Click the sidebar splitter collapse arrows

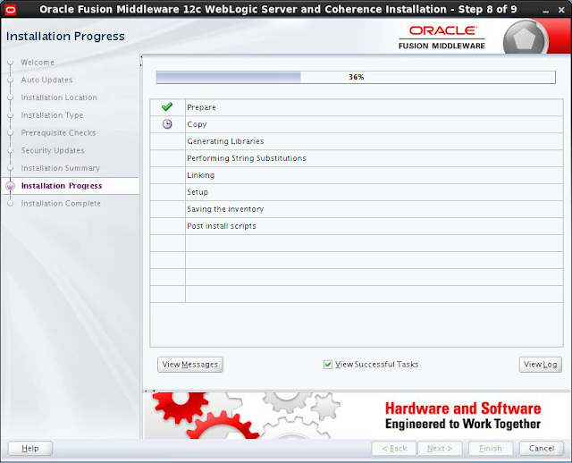click(141, 62)
